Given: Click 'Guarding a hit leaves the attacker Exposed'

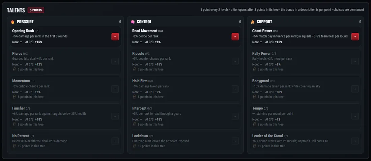Looking at the screenshot, I should pos(161,141).
